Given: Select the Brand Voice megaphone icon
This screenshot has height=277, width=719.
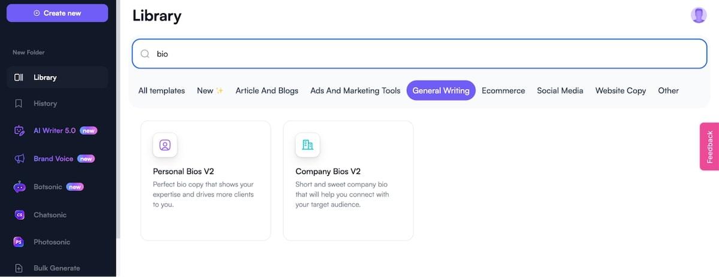Looking at the screenshot, I should (19, 159).
